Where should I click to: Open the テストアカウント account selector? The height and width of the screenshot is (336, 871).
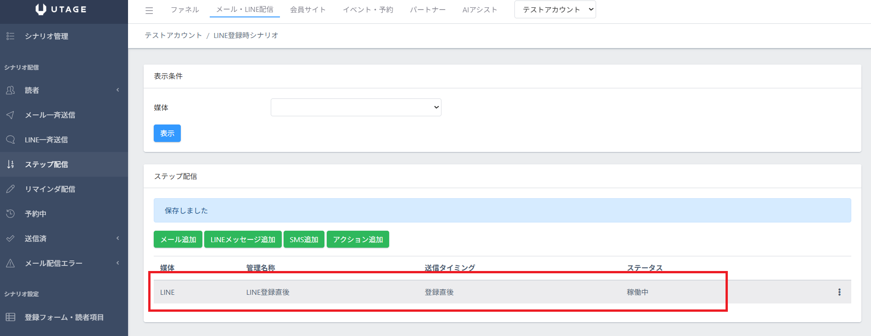[x=555, y=10]
